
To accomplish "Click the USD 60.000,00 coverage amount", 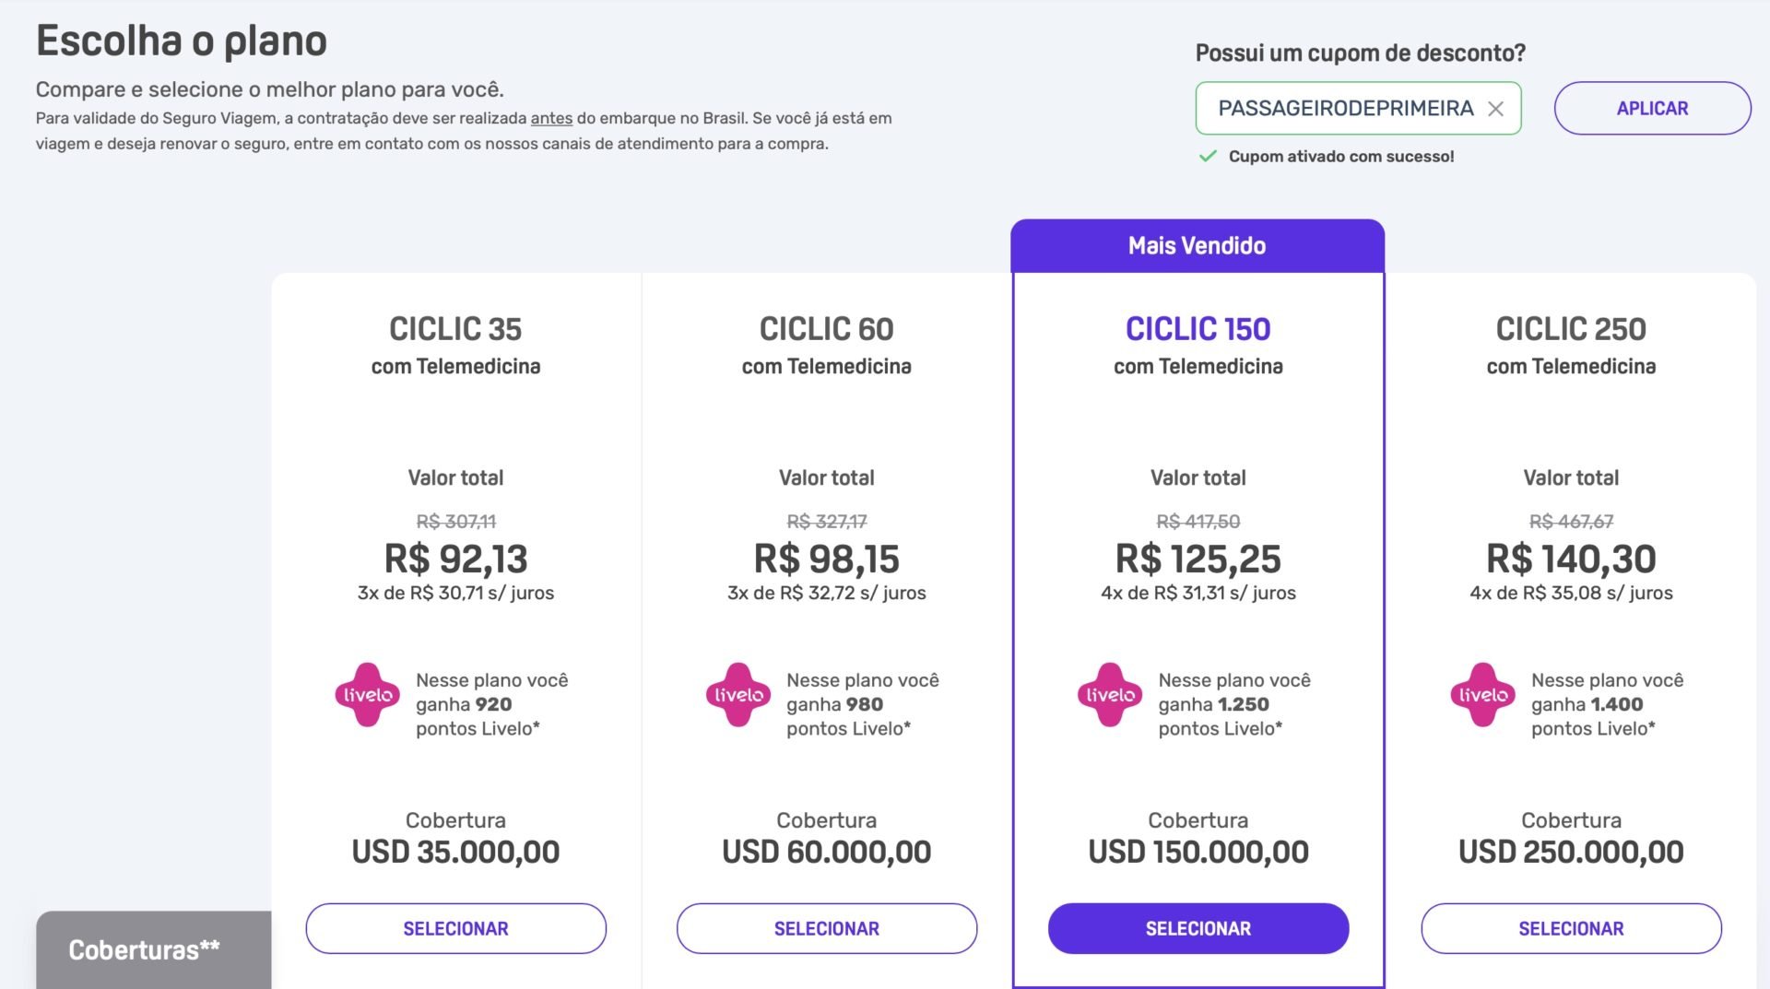I will tap(827, 852).
